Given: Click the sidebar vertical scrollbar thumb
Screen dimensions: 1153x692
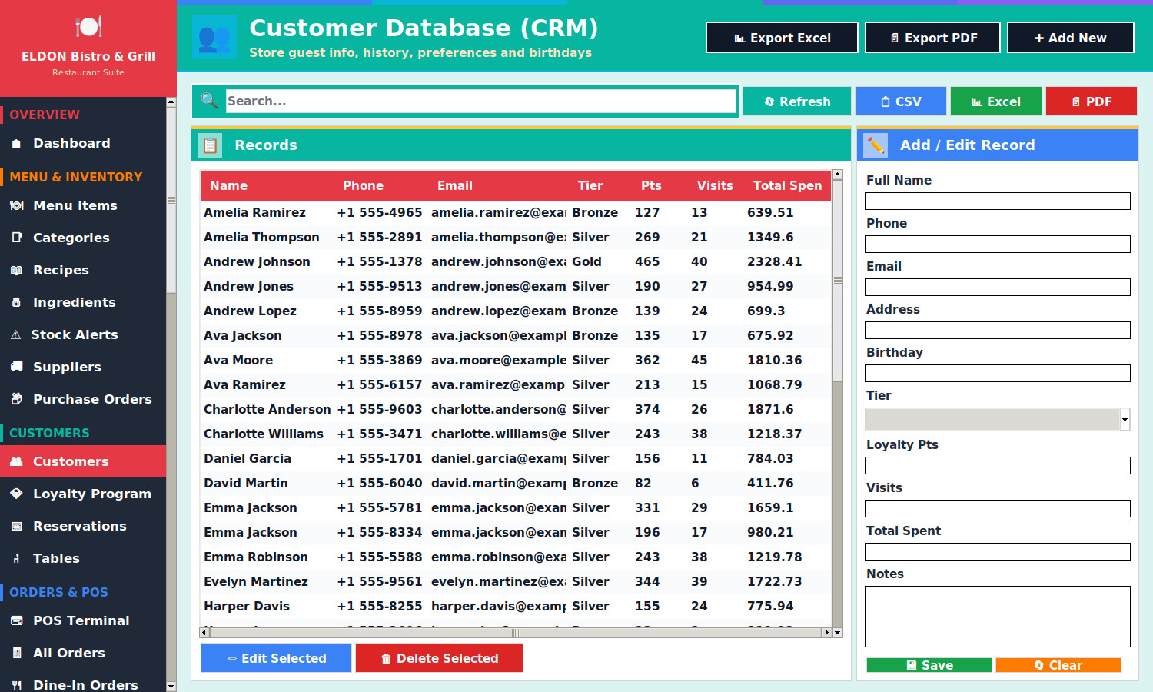Looking at the screenshot, I should [x=171, y=200].
